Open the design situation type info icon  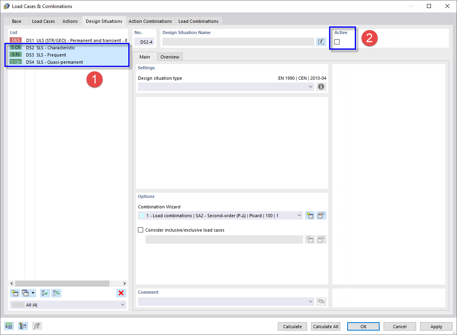(x=321, y=87)
